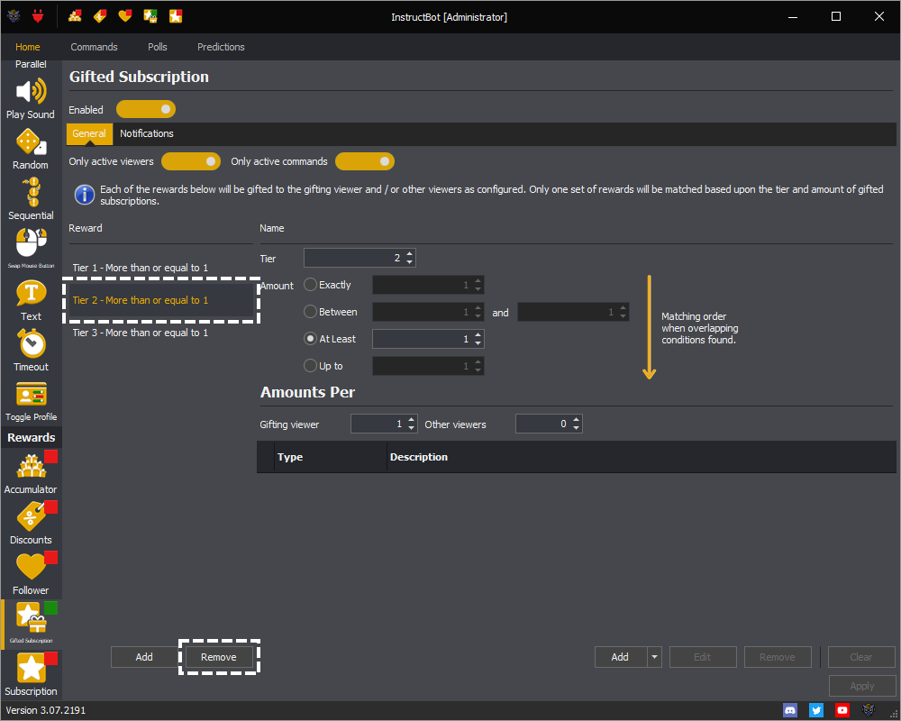Click the Type column header
The image size is (901, 721).
pos(331,457)
